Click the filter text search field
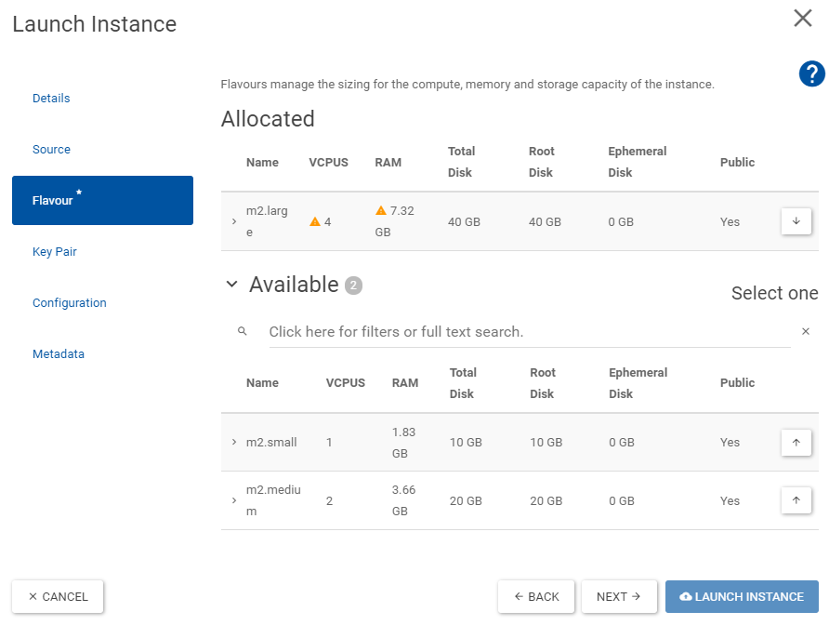Image resolution: width=829 pixels, height=625 pixels. 528,332
